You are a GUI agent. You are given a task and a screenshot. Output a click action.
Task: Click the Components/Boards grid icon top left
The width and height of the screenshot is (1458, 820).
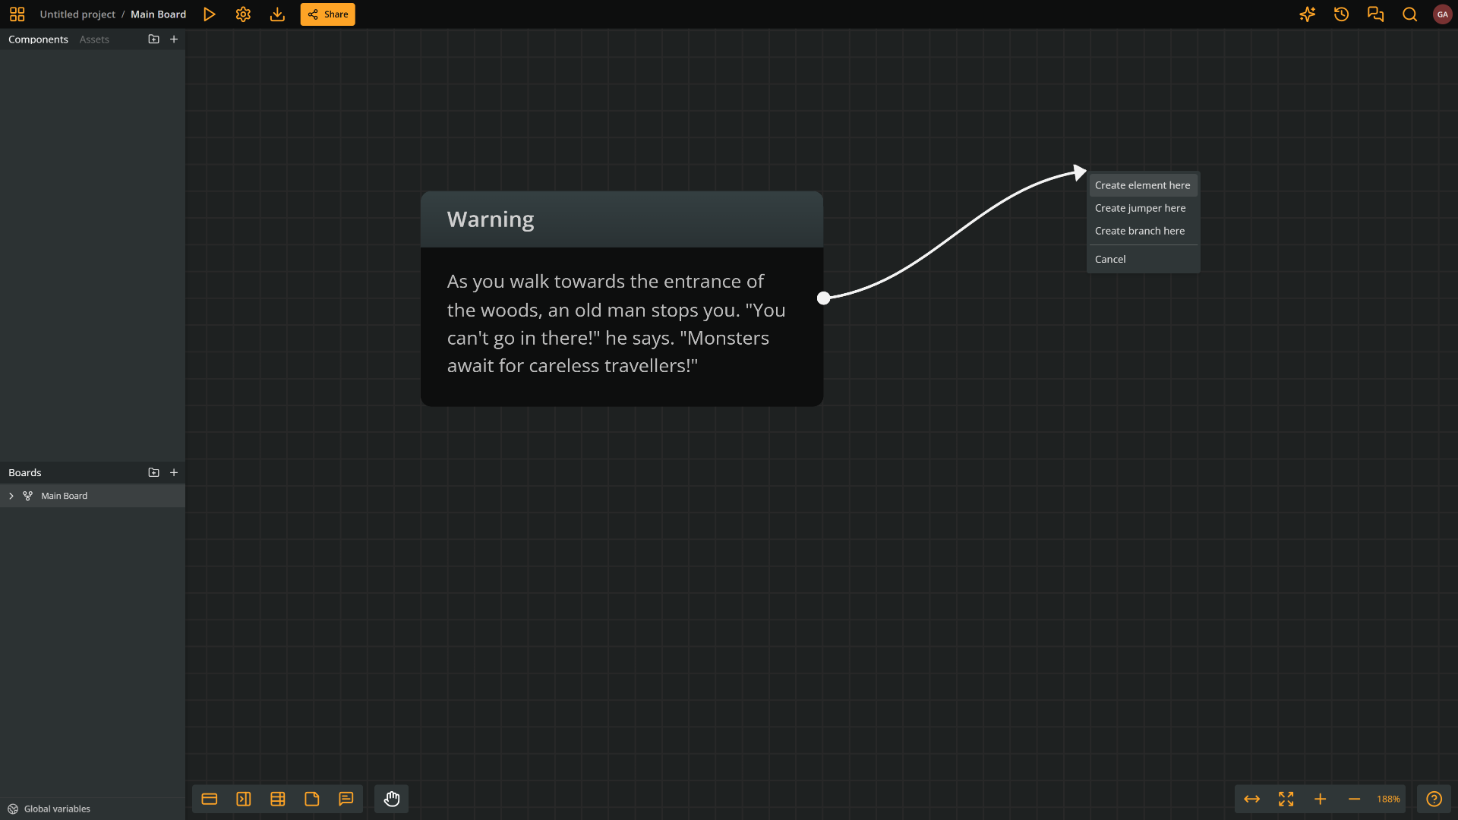16,14
